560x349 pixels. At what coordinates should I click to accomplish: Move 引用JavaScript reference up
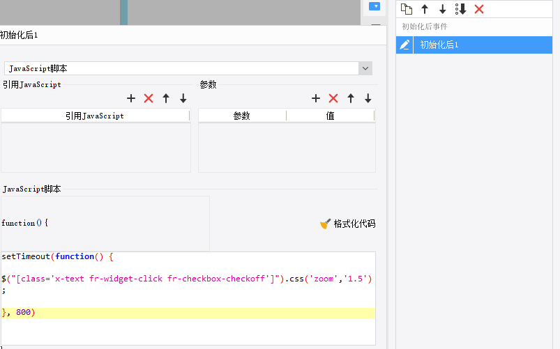[166, 98]
